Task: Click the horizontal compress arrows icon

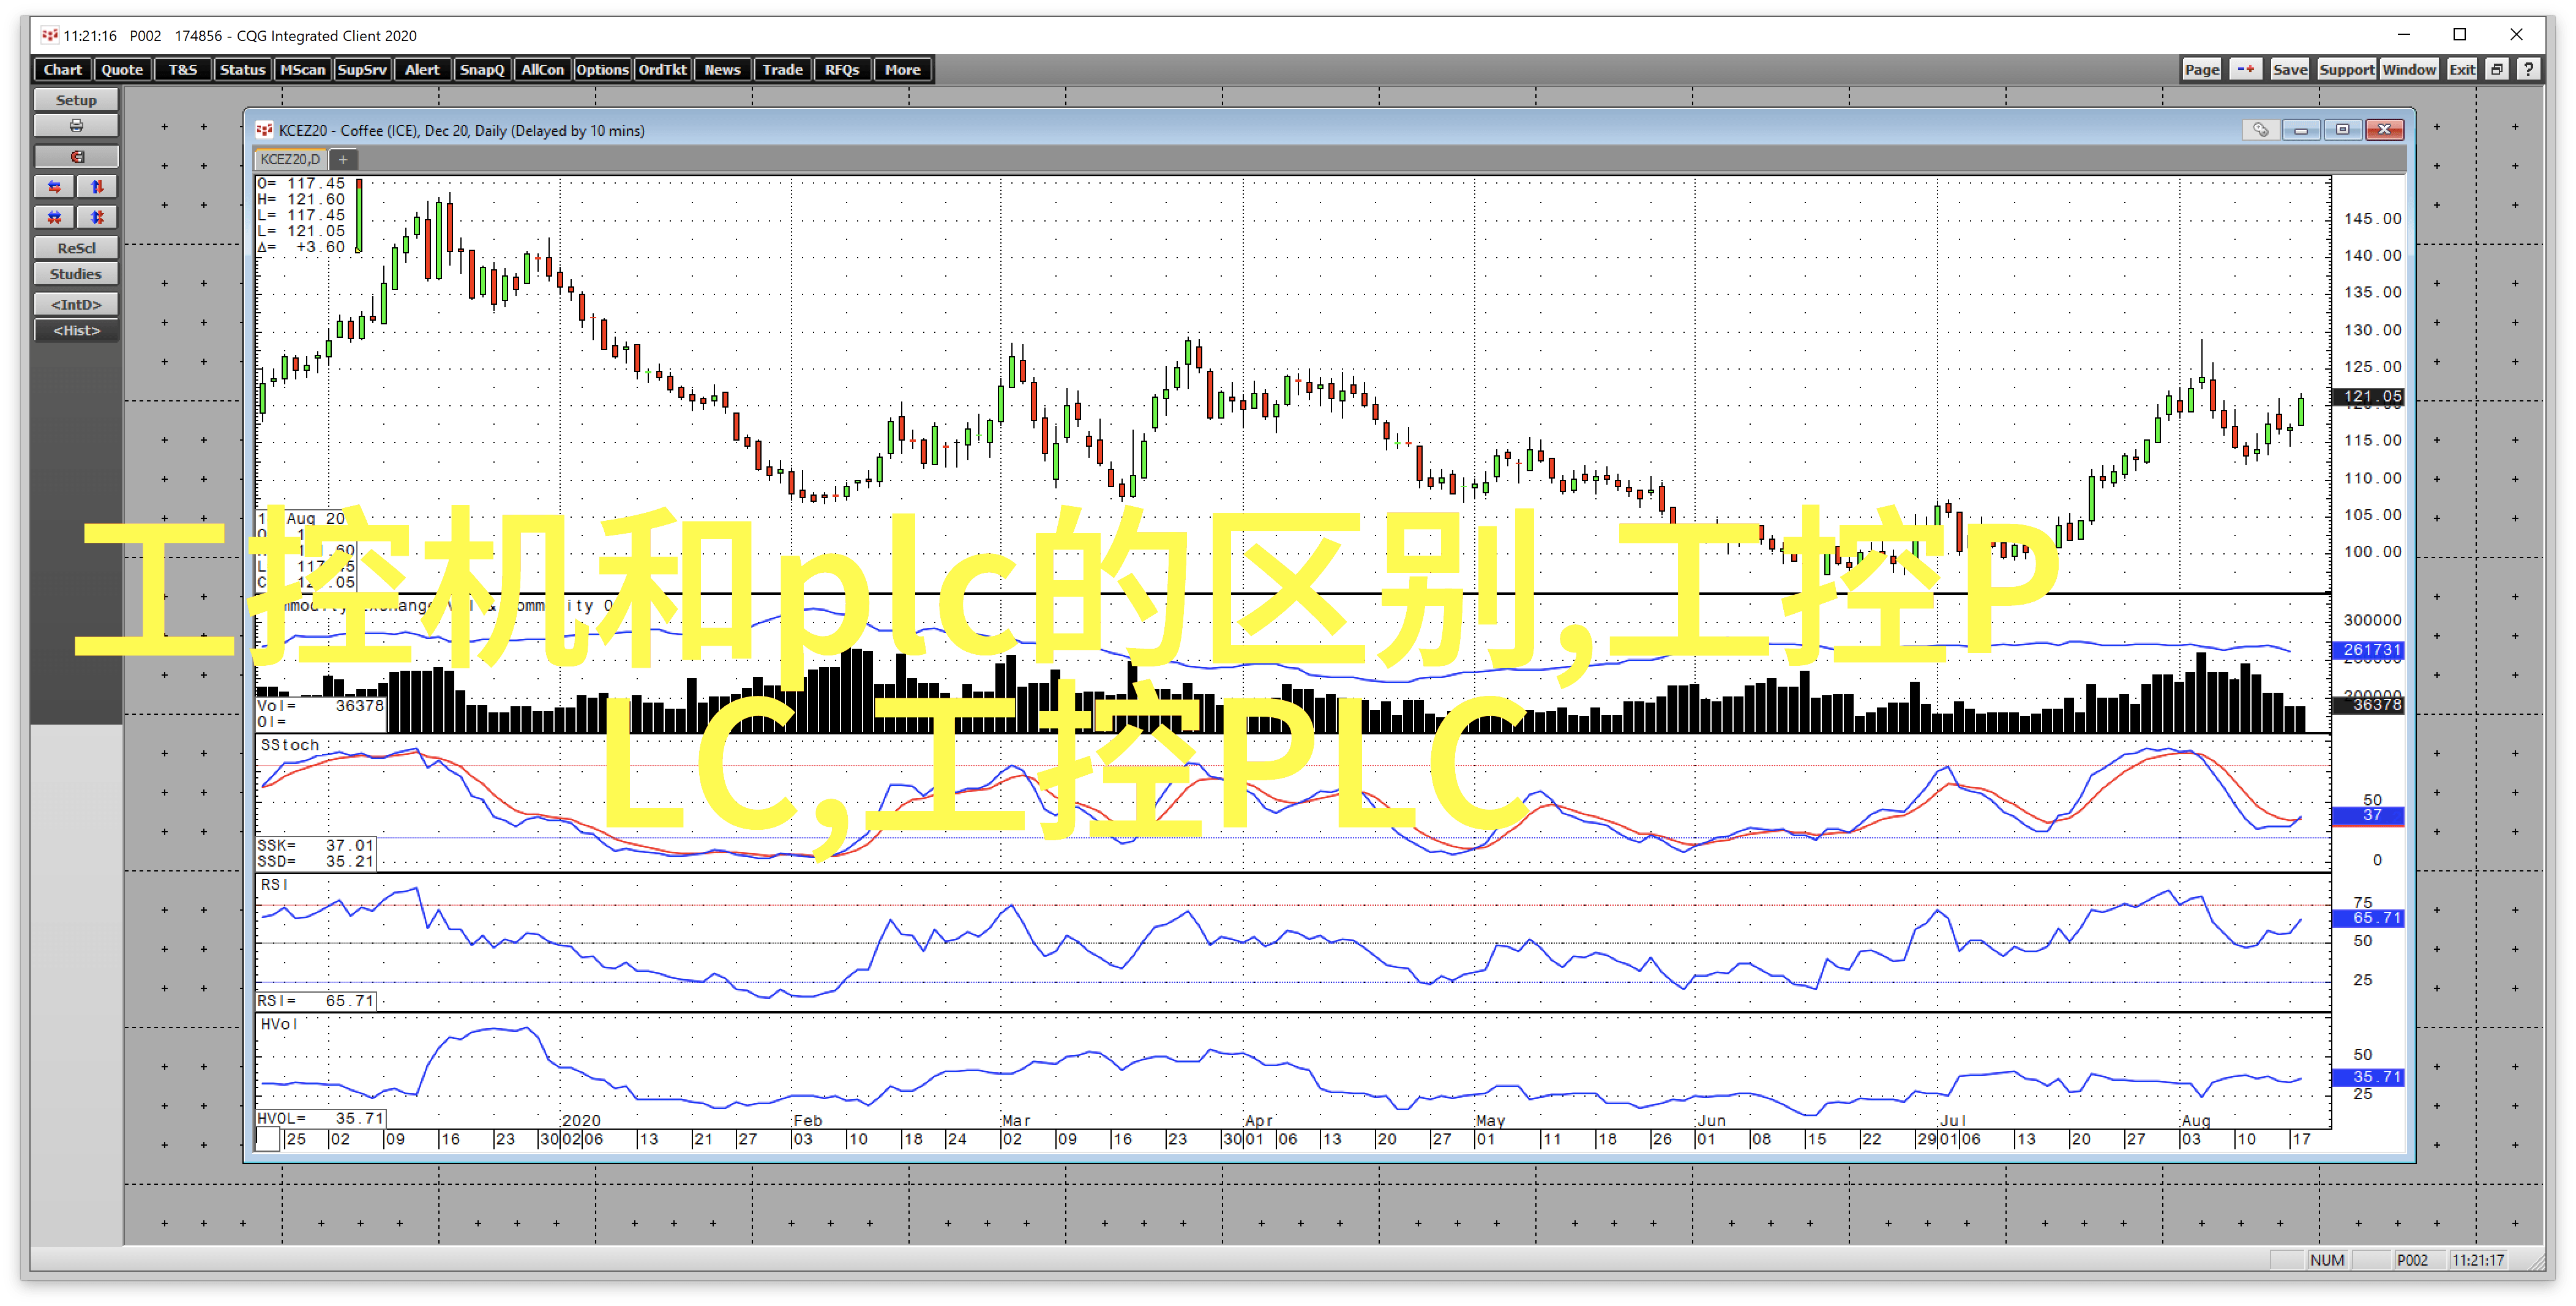Action: (x=55, y=217)
